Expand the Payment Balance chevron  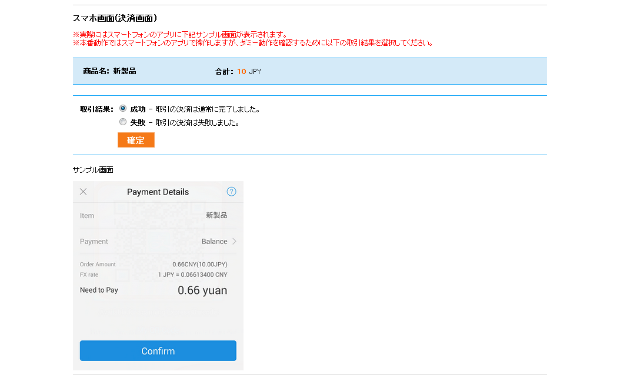pos(235,241)
